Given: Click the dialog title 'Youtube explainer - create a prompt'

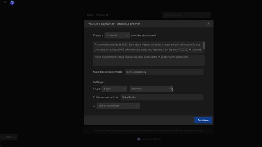Looking at the screenshot, I should click(114, 24).
